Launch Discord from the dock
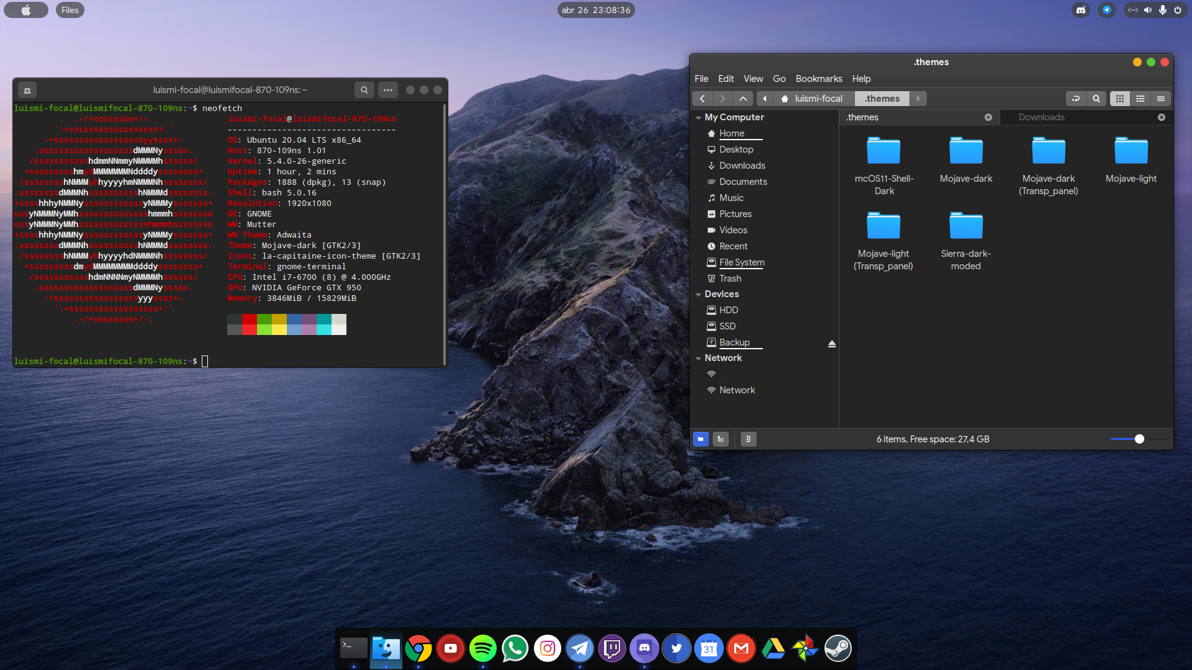 pyautogui.click(x=645, y=648)
